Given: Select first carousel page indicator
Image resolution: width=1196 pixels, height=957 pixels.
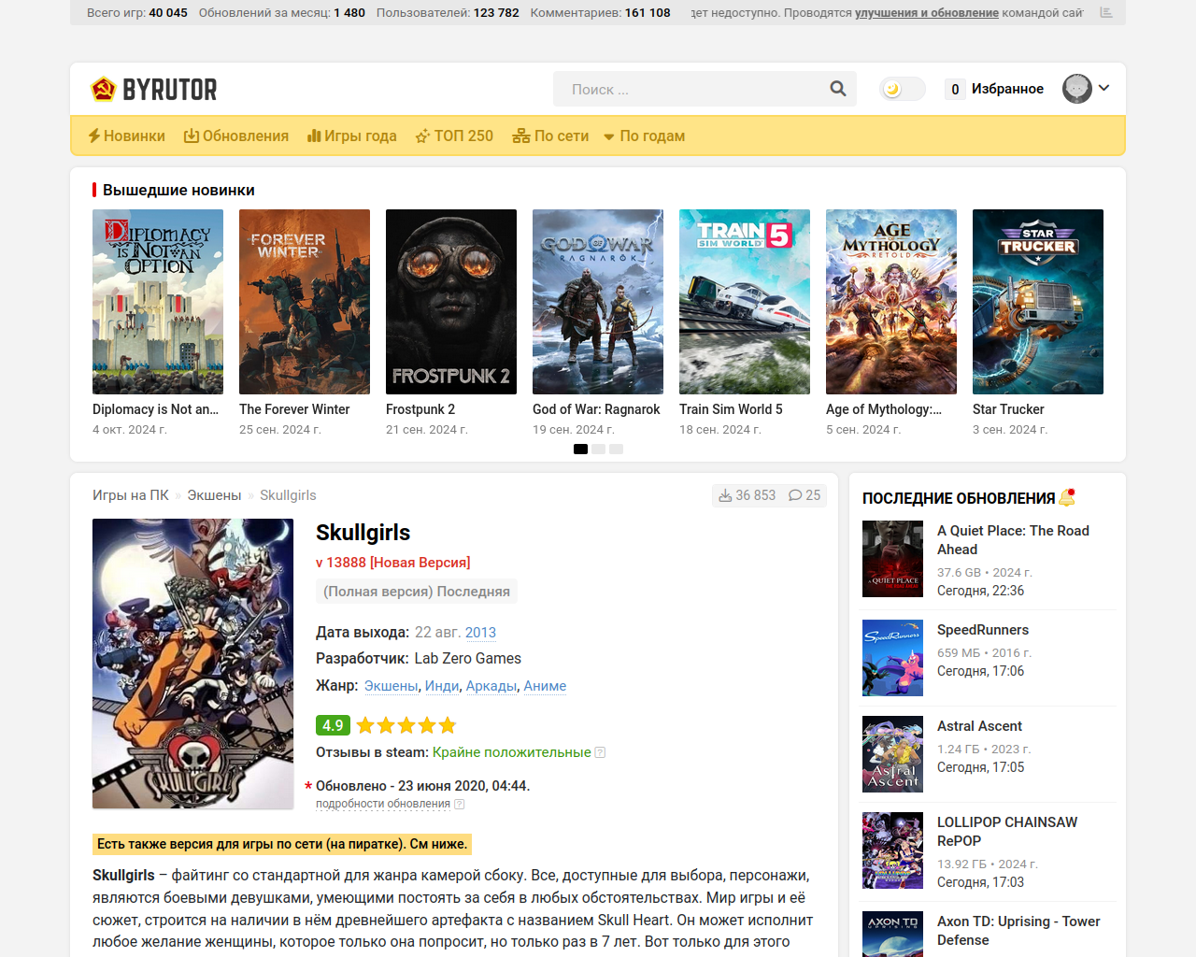Looking at the screenshot, I should (580, 450).
